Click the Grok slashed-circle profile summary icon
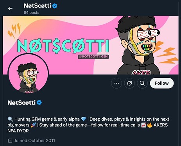 (x=129, y=83)
